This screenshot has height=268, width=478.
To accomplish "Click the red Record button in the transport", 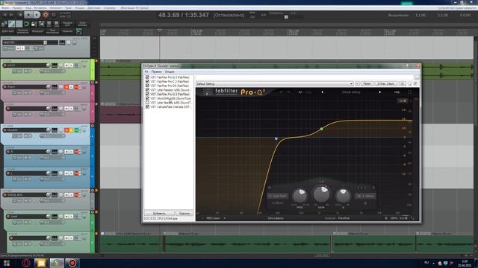I will pos(46,15).
